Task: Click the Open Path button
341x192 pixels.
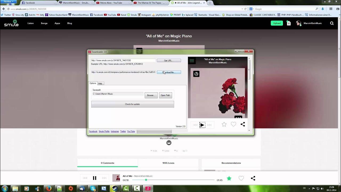Action: pos(165,95)
